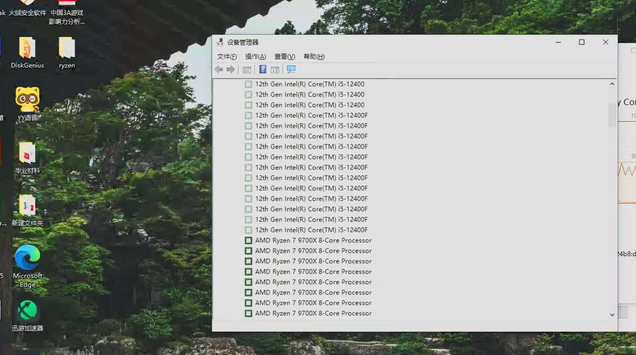This screenshot has height=355, width=636.
Task: Click the Forward arrow in Device Manager toolbar
Action: (x=231, y=70)
